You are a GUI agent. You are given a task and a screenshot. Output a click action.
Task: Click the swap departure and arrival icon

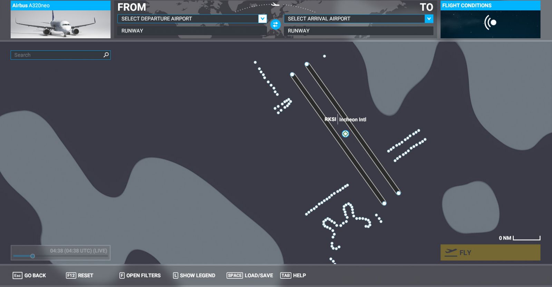tap(275, 24)
